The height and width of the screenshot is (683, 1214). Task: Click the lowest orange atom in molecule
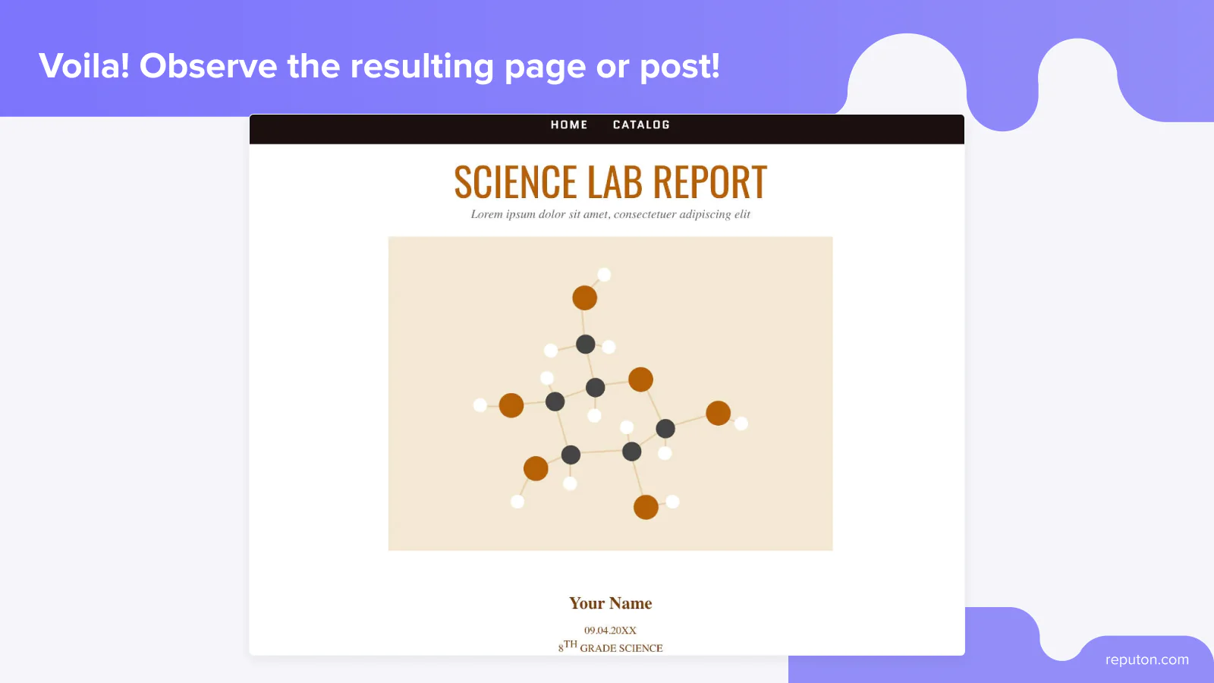pyautogui.click(x=646, y=507)
